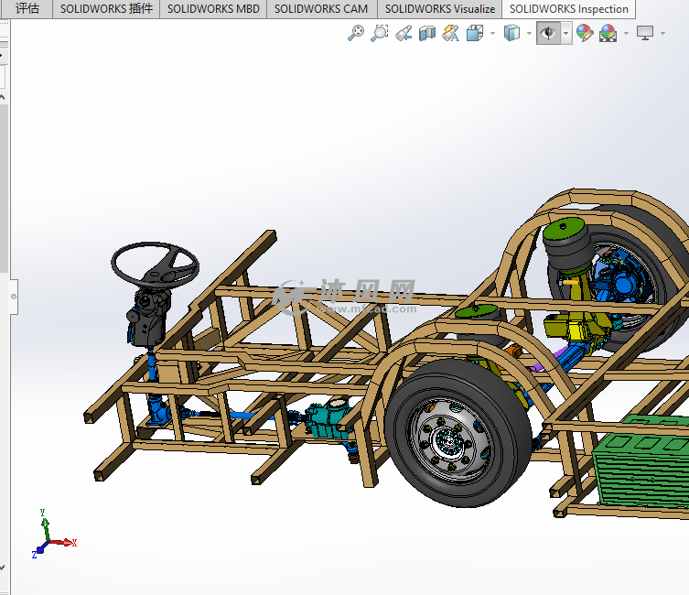Click the Apply Scene icon

(607, 34)
